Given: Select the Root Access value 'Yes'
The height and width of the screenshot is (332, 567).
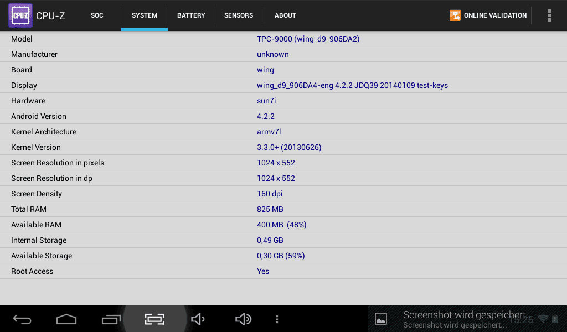Looking at the screenshot, I should (263, 271).
